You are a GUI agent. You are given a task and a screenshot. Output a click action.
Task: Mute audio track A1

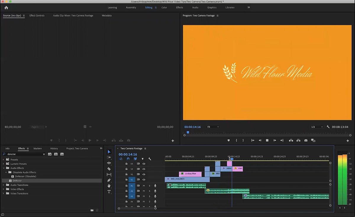point(144,186)
